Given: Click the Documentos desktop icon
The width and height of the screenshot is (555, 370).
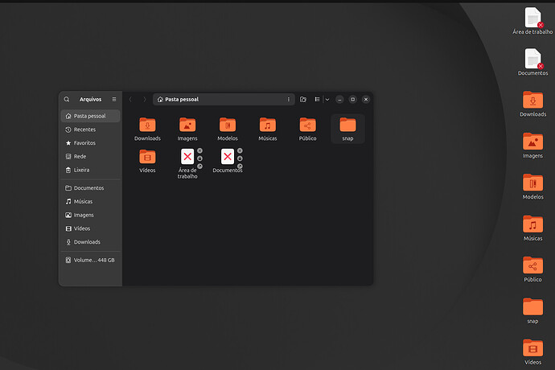Looking at the screenshot, I should [x=532, y=62].
